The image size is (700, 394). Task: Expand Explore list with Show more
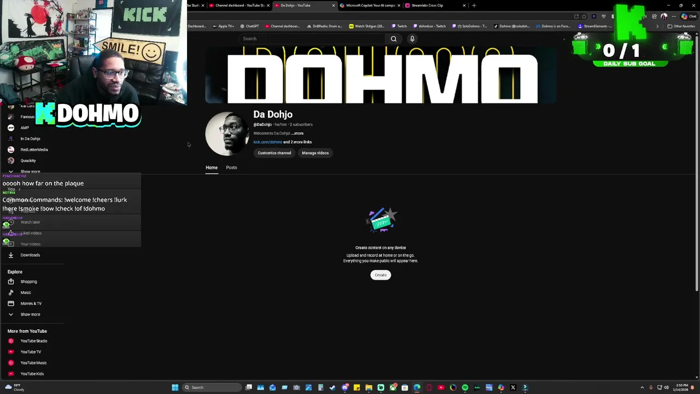click(30, 315)
